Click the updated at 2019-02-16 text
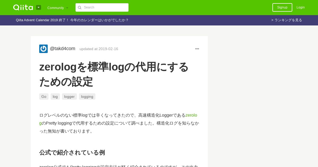 [x=99, y=49]
